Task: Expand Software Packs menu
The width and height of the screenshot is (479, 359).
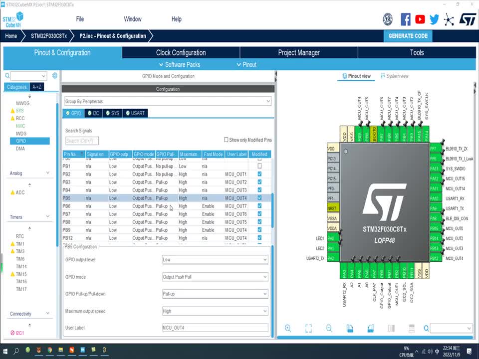Action: pyautogui.click(x=180, y=64)
